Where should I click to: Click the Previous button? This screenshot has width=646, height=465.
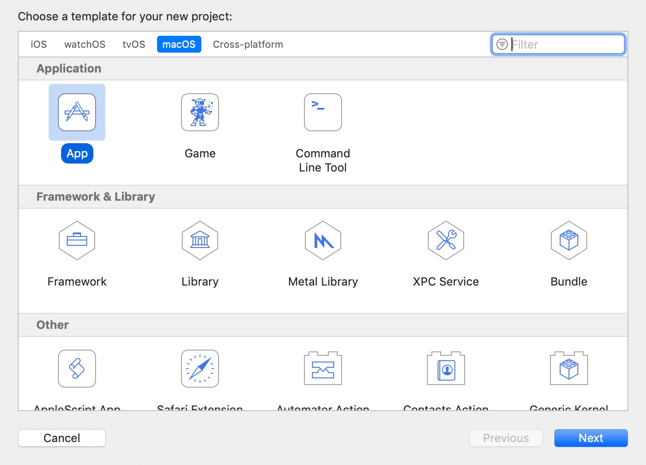click(x=506, y=438)
